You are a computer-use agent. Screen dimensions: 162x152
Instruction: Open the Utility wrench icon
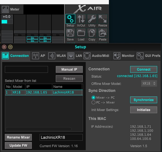click(x=92, y=19)
